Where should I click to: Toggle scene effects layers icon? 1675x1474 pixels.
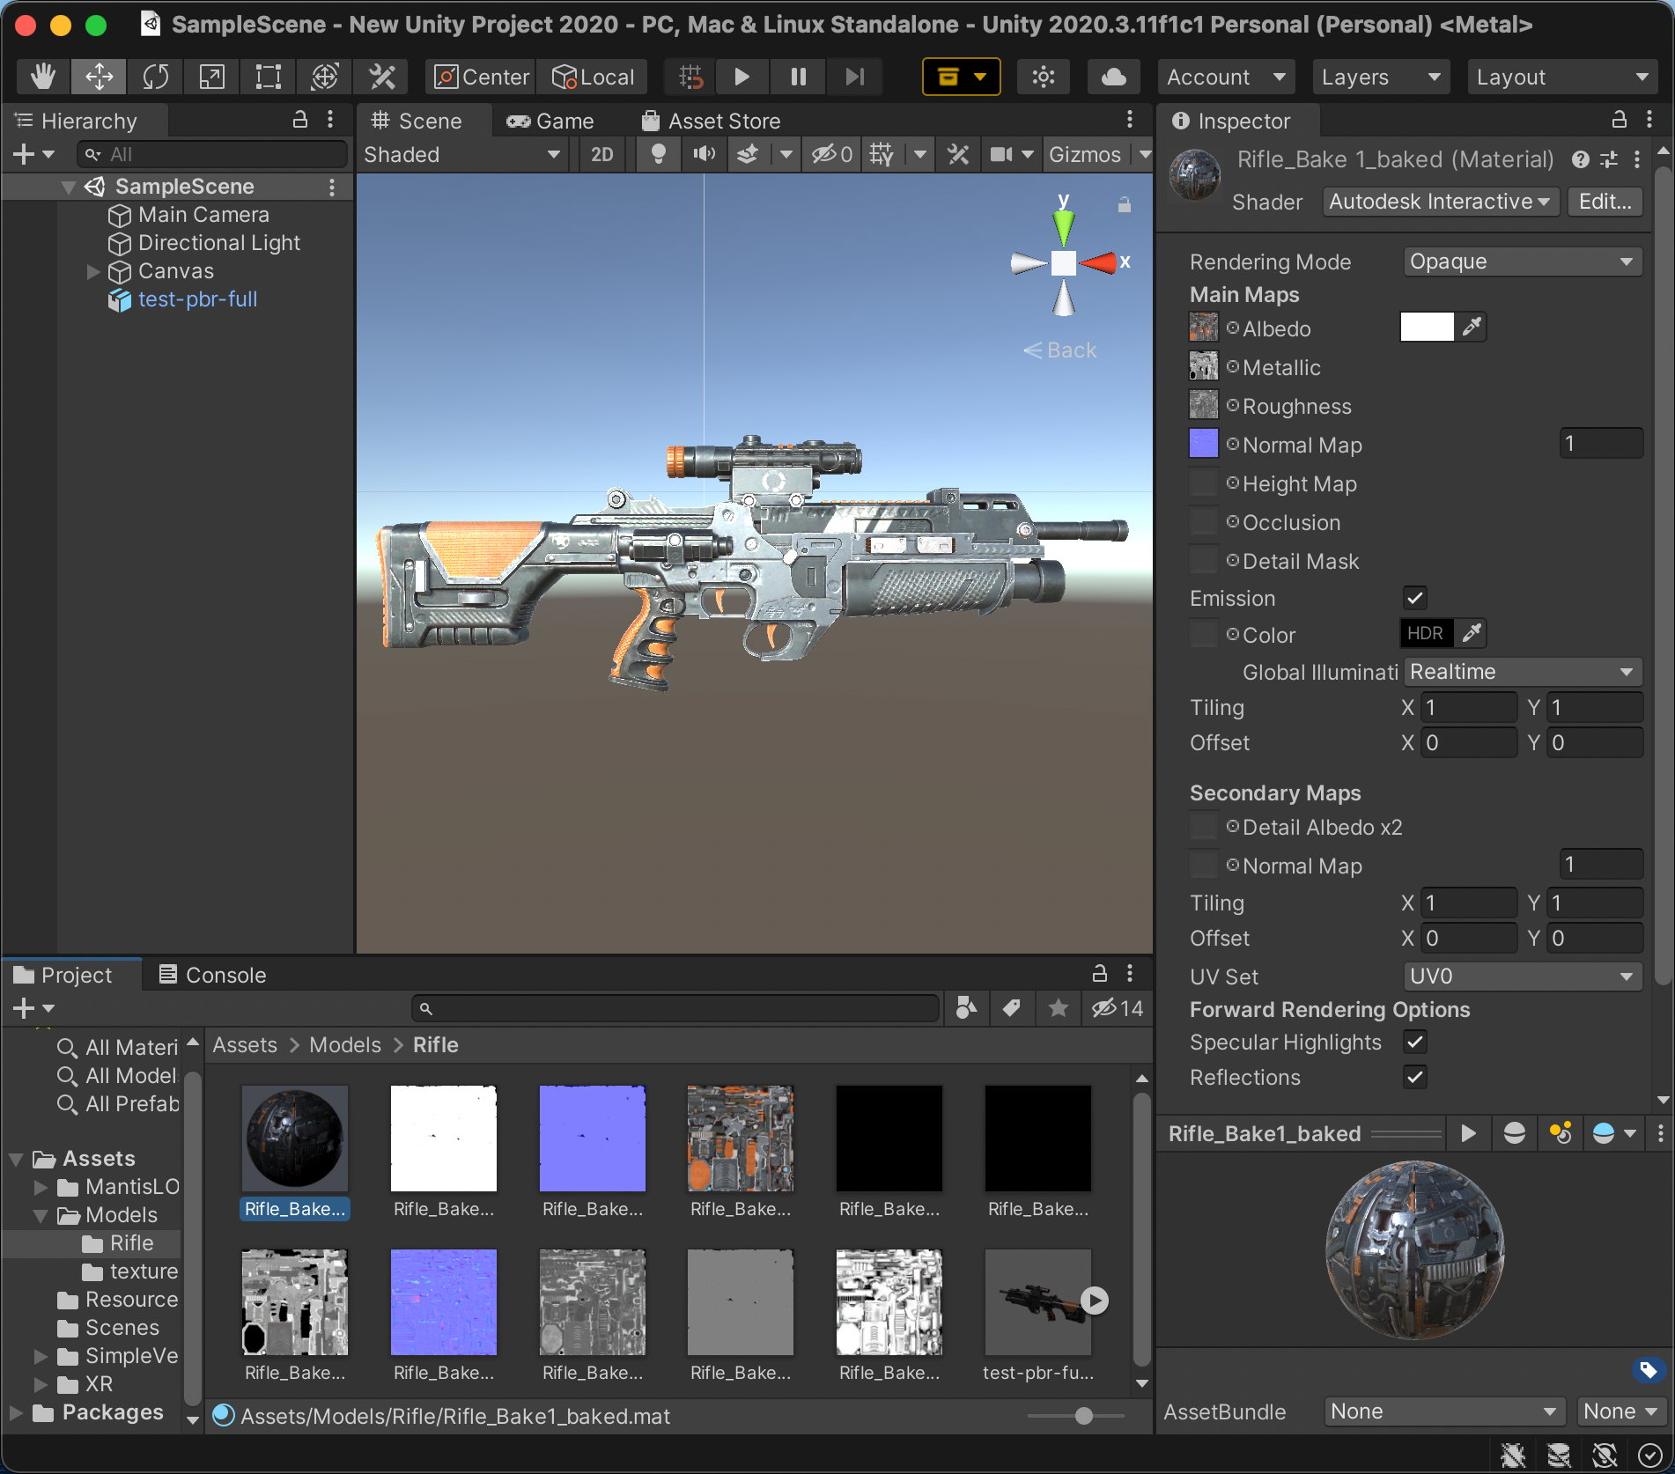coord(748,155)
